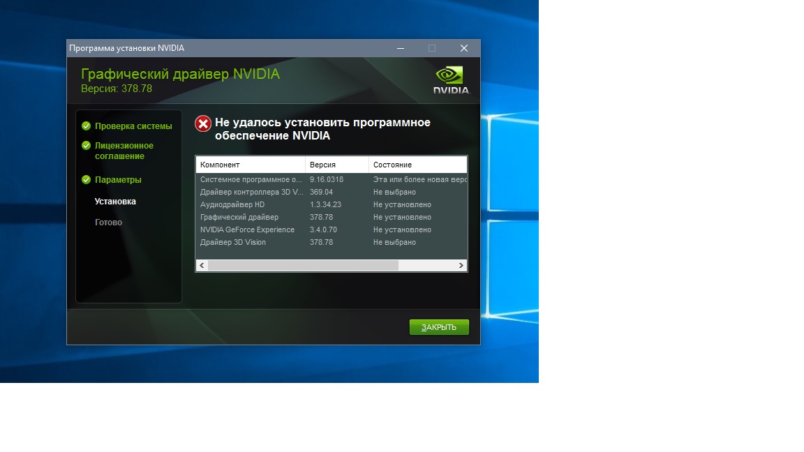Click 378.78 version of Графический драйвер
804x452 pixels.
coord(321,218)
